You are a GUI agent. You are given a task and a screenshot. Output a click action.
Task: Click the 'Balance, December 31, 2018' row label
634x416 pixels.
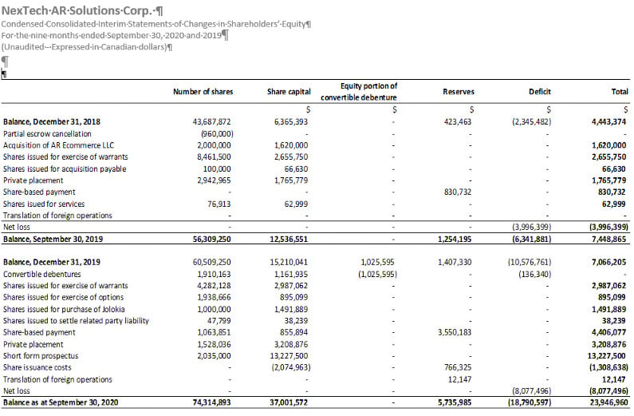(x=52, y=122)
